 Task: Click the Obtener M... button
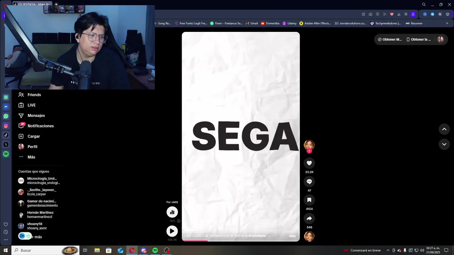click(390, 39)
